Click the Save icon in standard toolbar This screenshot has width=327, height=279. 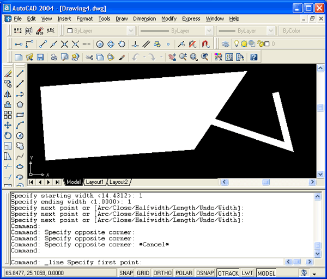[40, 57]
